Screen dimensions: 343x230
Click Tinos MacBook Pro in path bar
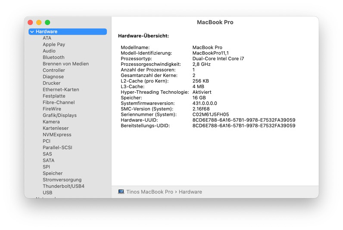tap(150, 192)
